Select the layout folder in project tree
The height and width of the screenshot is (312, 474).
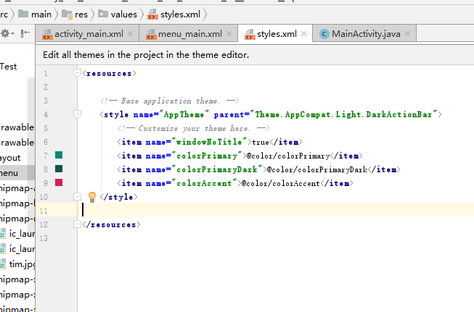pyautogui.click(x=10, y=158)
